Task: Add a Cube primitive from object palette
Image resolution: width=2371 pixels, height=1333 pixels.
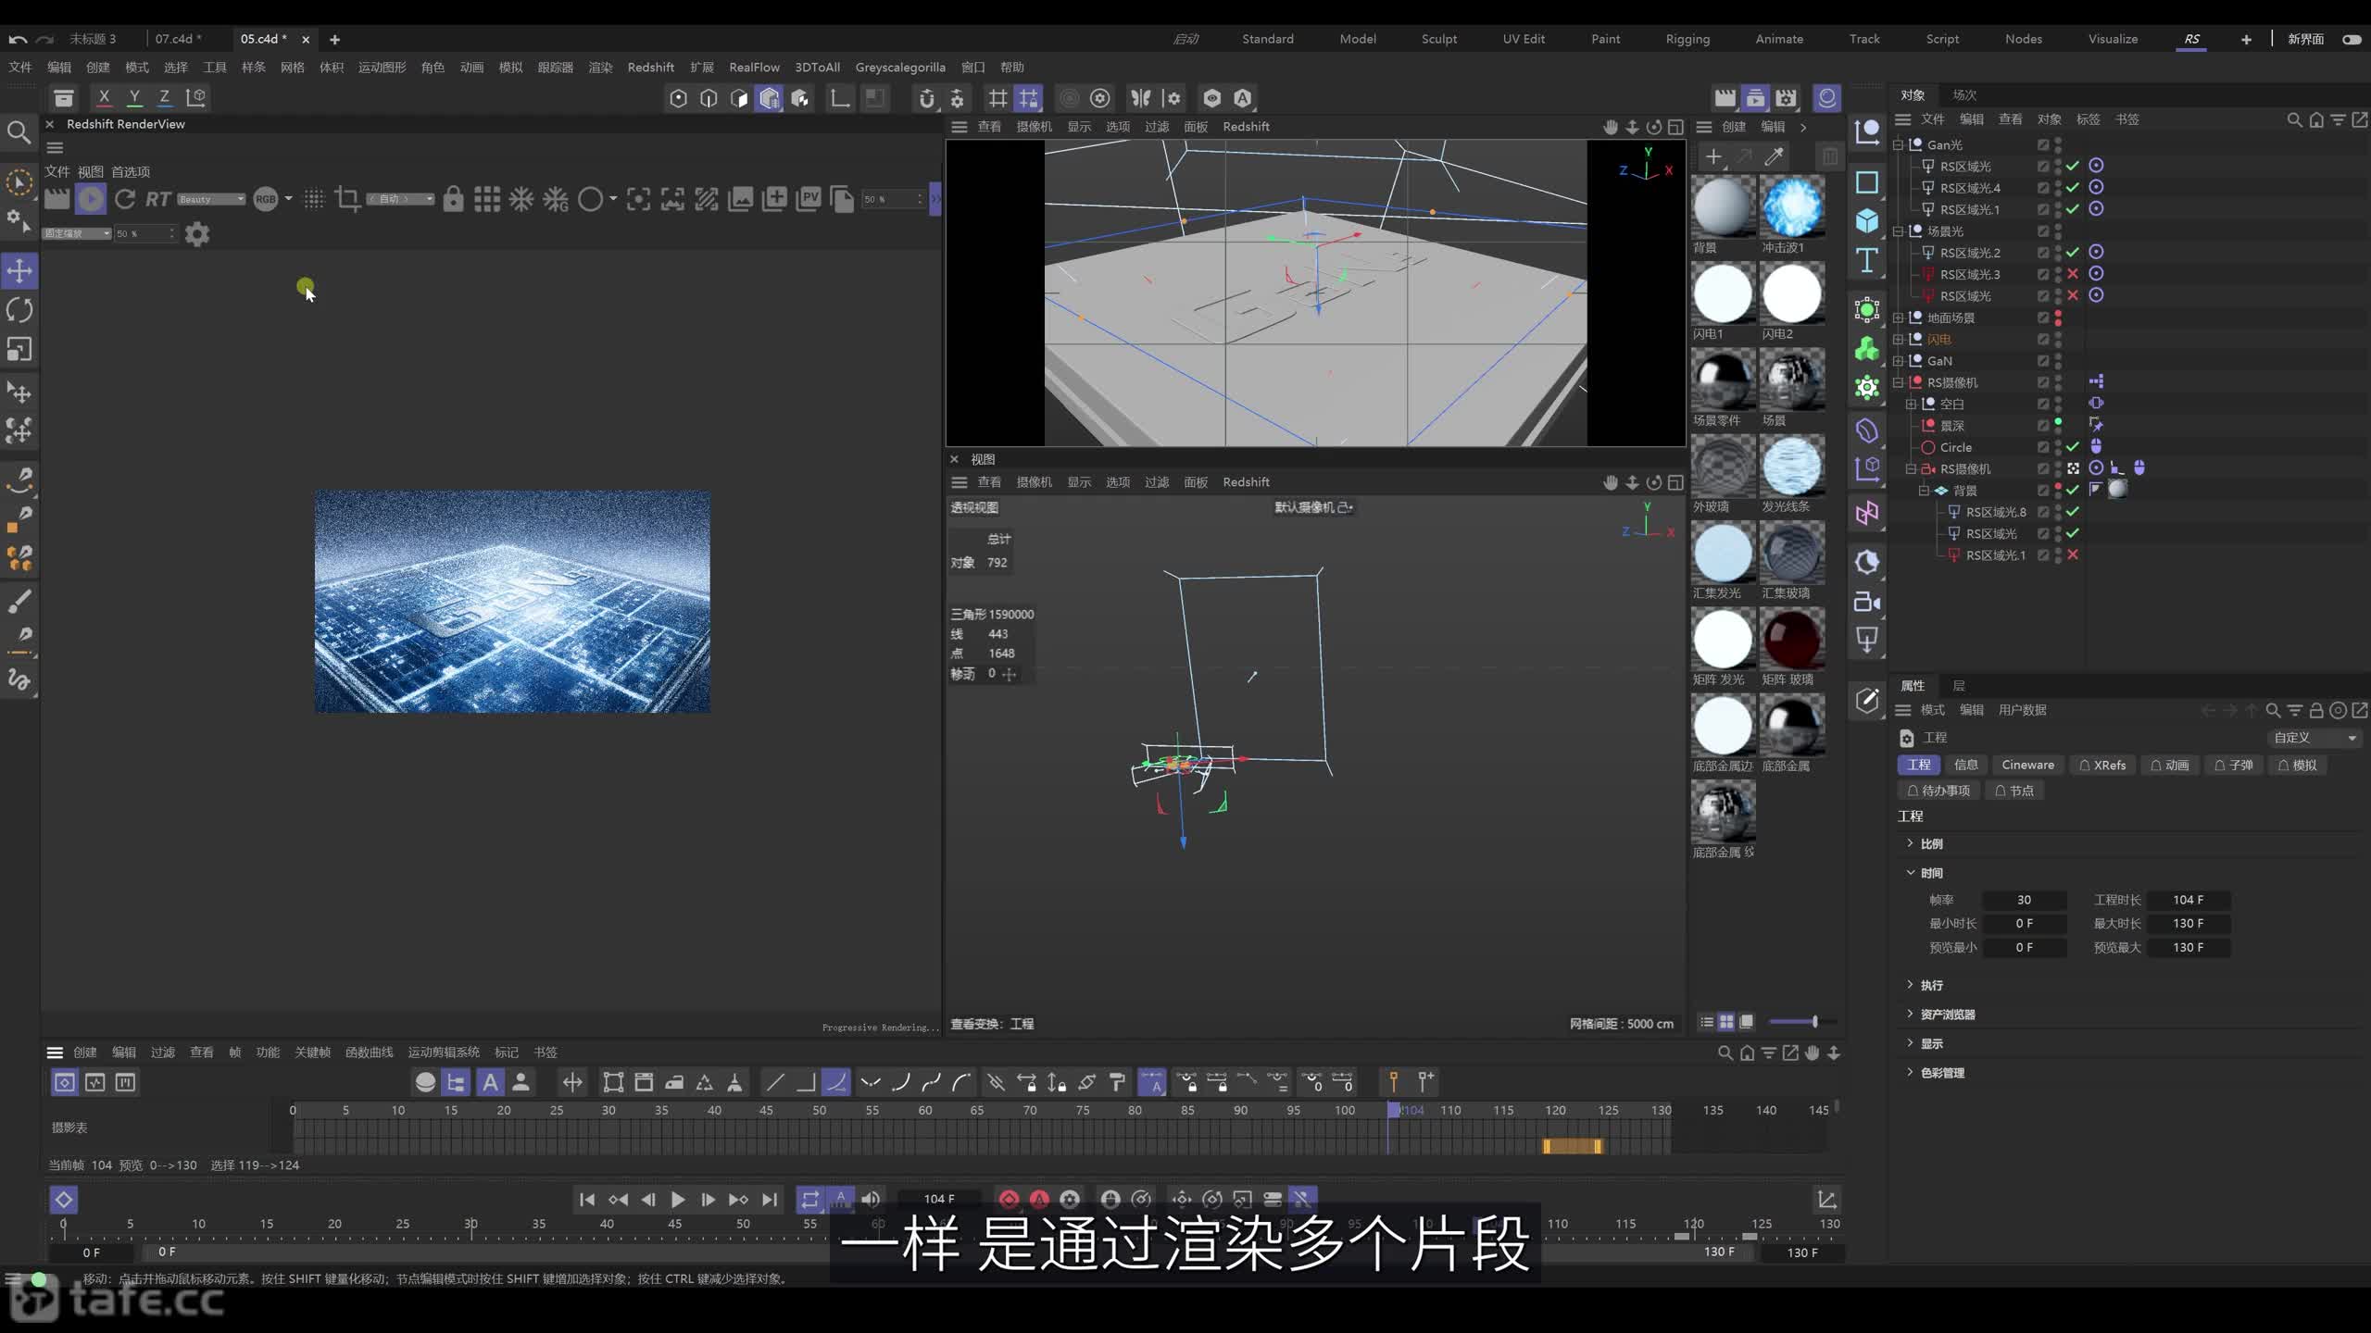Action: 1867,220
